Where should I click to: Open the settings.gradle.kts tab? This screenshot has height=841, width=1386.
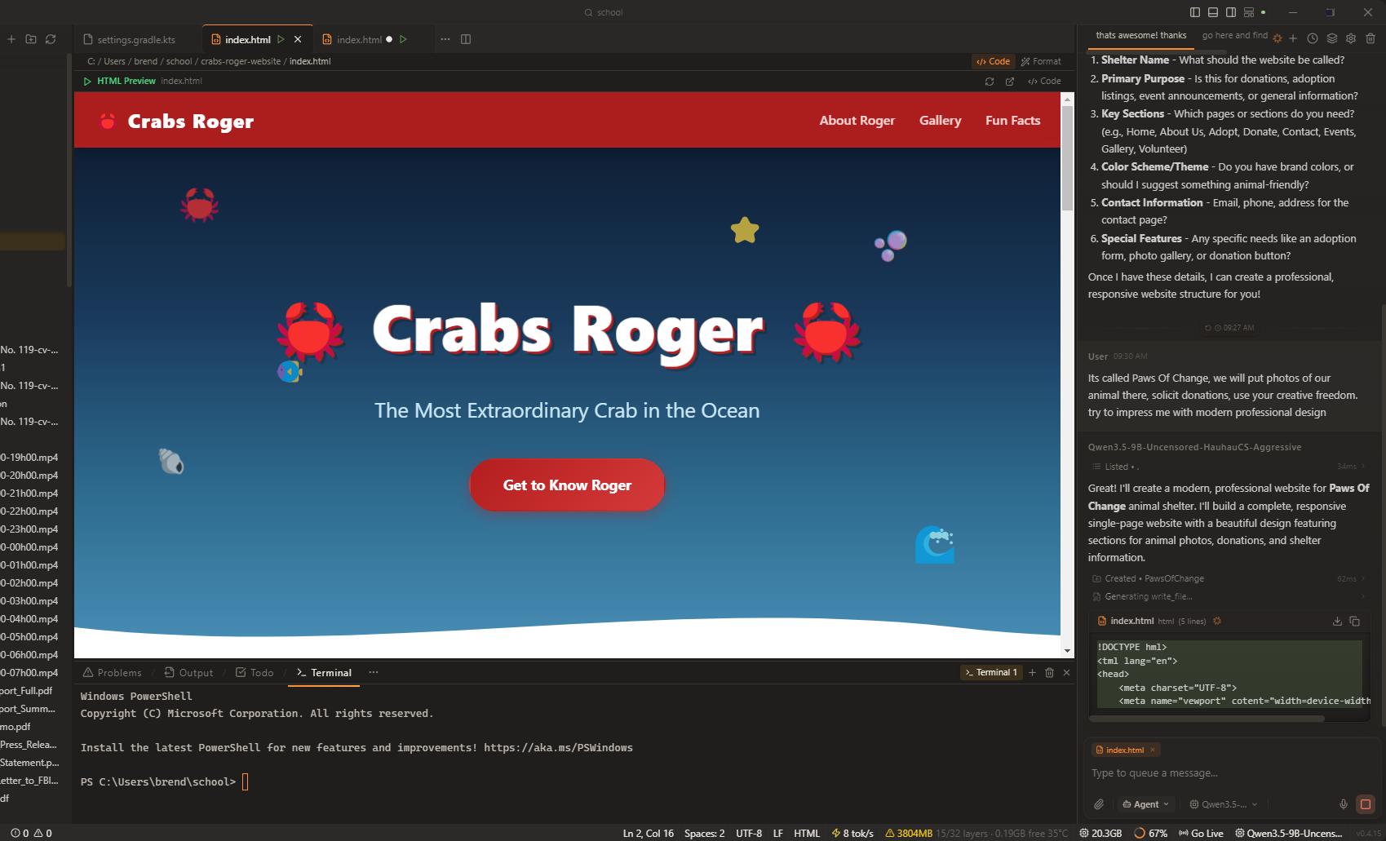(x=136, y=39)
